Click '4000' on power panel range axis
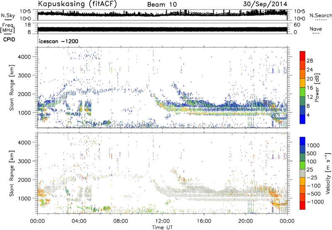Image resolution: width=332 pixels, height=230 pixels. coord(24,57)
